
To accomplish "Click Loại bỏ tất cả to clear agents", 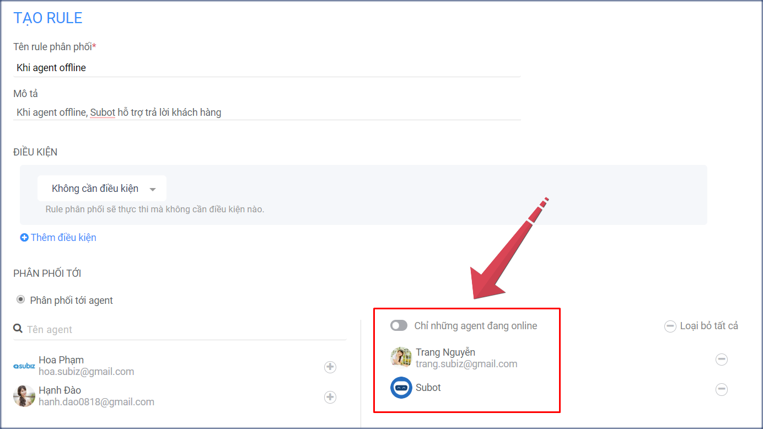I will point(710,326).
